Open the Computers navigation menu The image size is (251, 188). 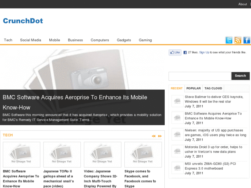(100, 40)
